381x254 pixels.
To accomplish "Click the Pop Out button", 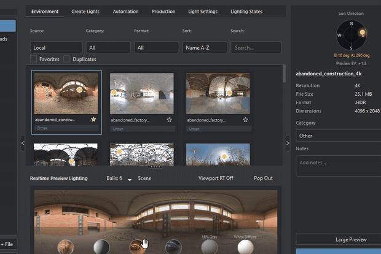I will [263, 179].
